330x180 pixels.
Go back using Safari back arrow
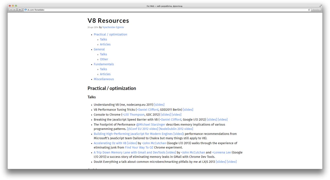tap(11, 10)
